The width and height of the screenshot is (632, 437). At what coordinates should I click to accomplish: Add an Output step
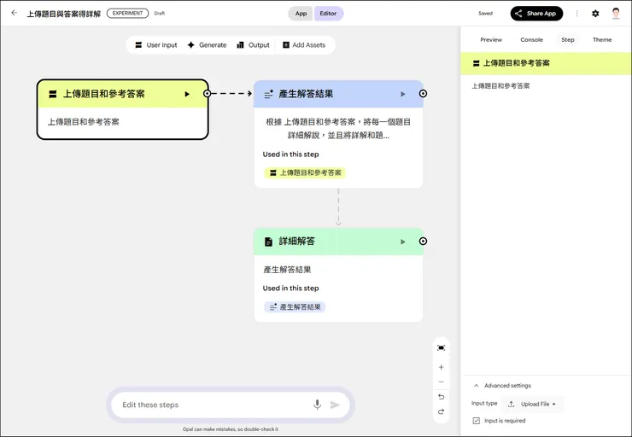point(253,45)
